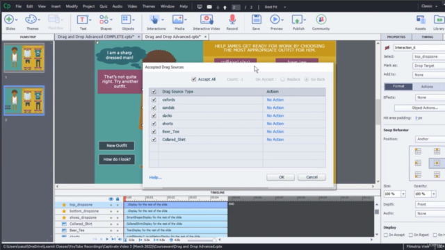
Task: Open the Shapes toolbar icon
Action: [104, 19]
